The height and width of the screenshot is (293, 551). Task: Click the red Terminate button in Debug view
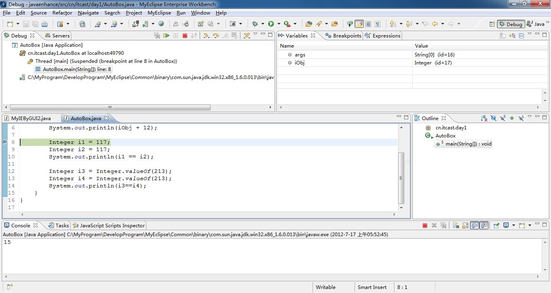tap(185, 35)
